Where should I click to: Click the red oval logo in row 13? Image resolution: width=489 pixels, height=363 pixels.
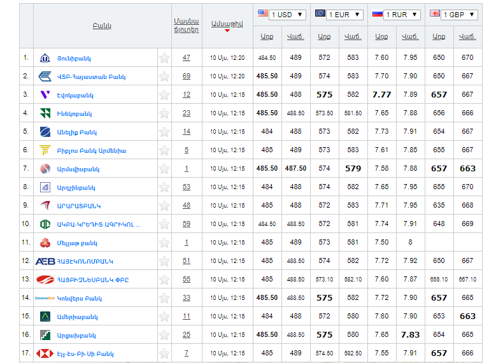coord(45,280)
